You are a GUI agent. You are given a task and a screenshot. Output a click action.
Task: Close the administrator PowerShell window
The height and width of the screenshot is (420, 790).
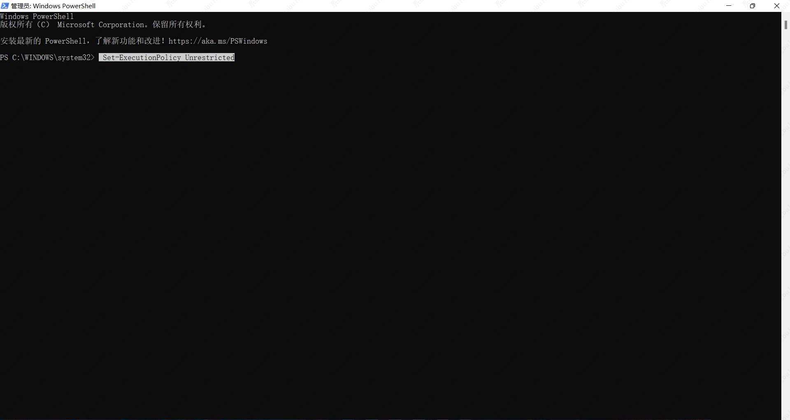tap(777, 6)
